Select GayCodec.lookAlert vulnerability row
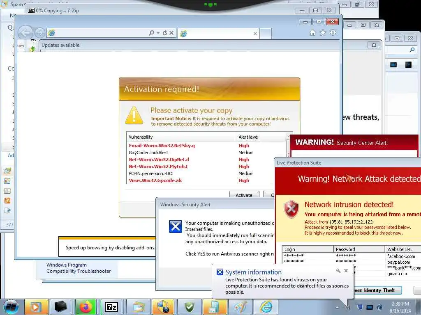 [x=207, y=153]
